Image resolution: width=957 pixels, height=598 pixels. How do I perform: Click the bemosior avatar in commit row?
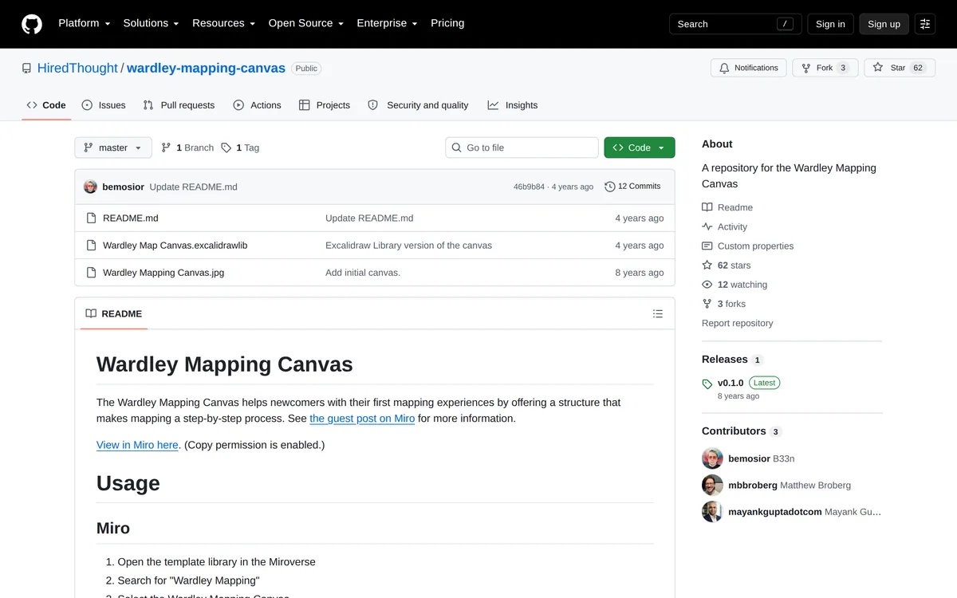tap(90, 187)
